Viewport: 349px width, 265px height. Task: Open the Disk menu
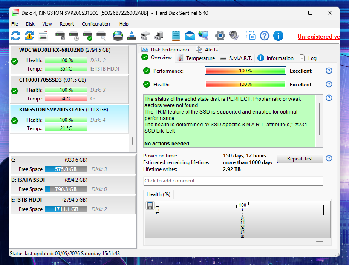tap(30, 24)
